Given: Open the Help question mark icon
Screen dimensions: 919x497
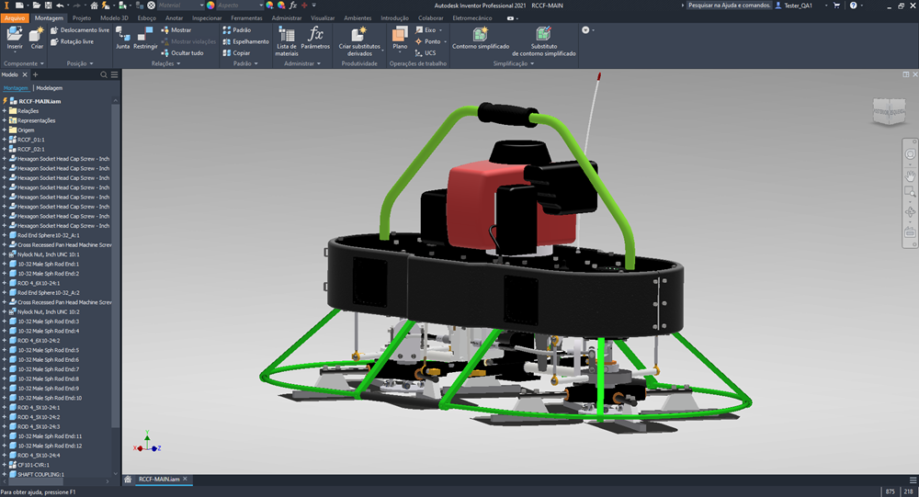Looking at the screenshot, I should click(853, 6).
